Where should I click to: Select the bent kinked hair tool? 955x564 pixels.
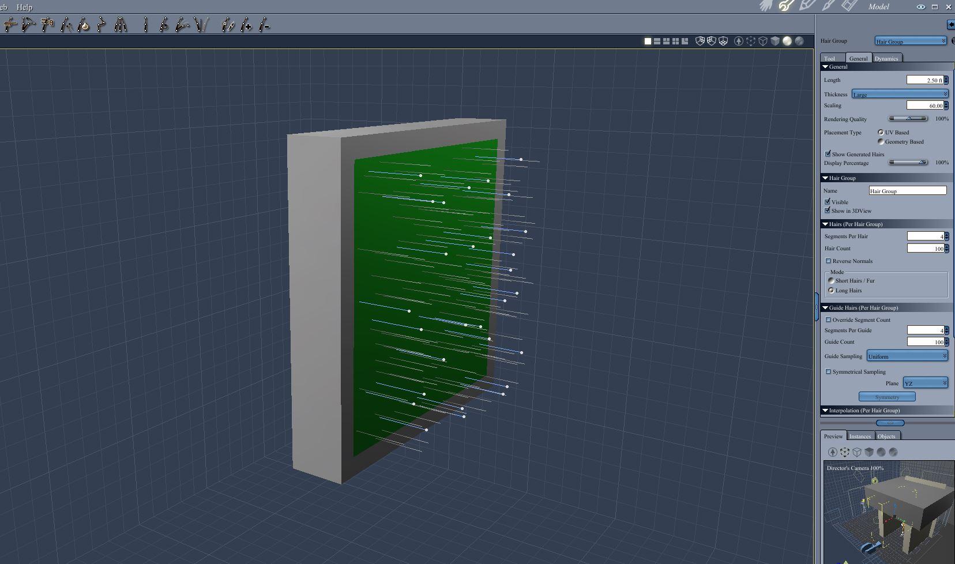coord(101,25)
